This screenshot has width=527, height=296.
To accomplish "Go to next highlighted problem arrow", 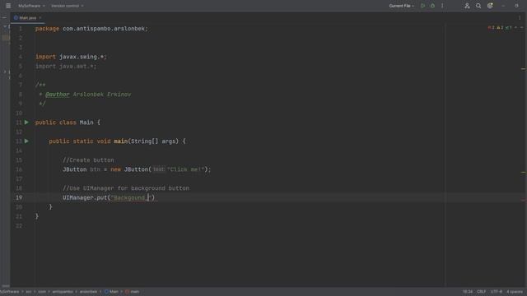I will (x=521, y=27).
